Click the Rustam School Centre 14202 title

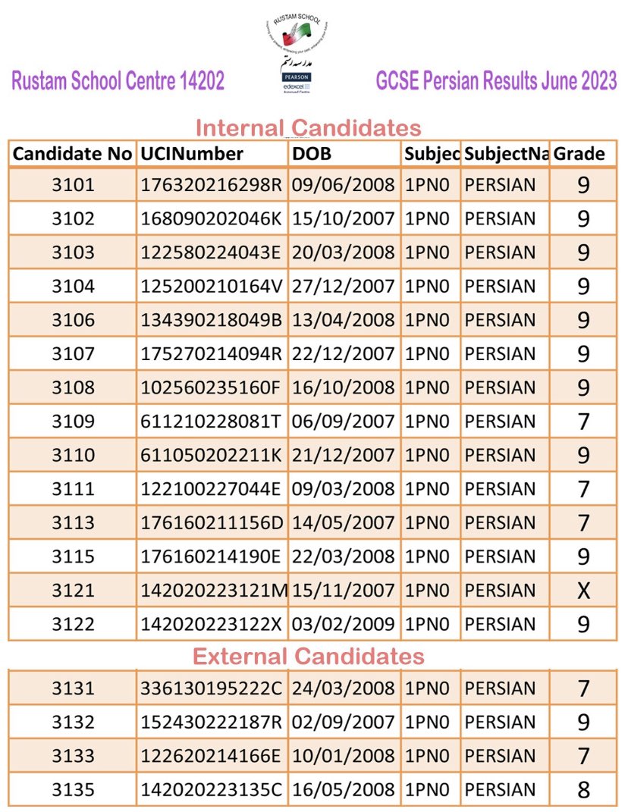point(118,81)
